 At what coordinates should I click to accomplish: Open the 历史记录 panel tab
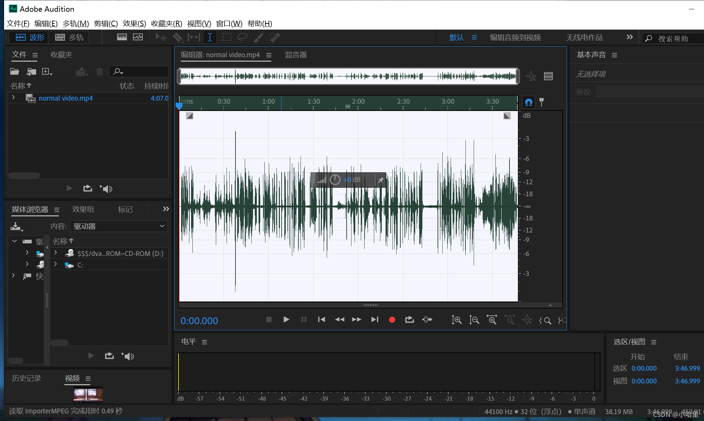coord(27,378)
